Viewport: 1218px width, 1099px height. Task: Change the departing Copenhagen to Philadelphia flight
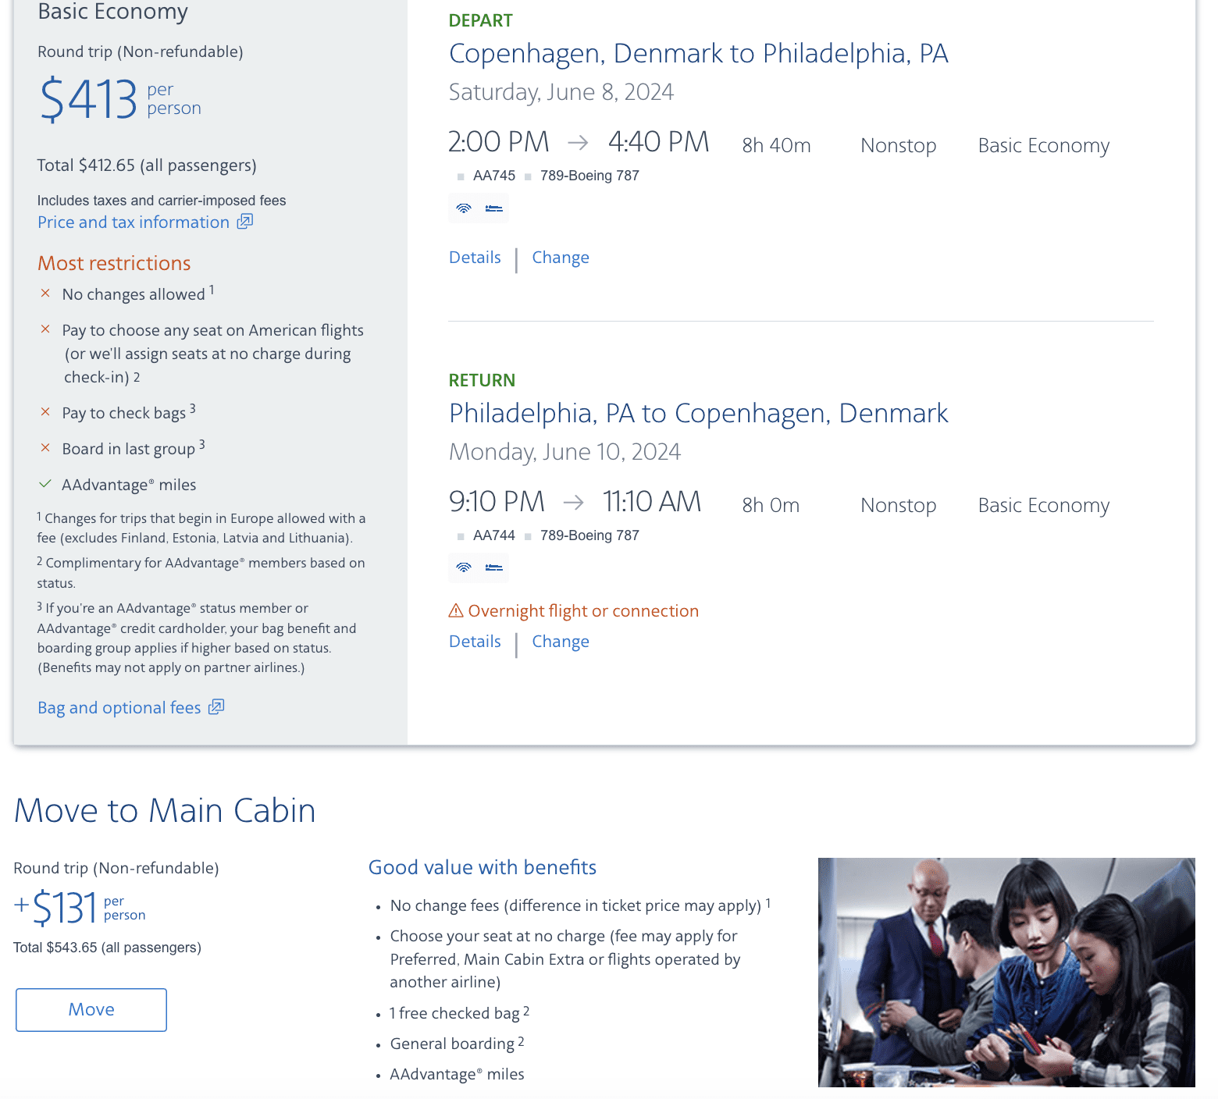[561, 258]
